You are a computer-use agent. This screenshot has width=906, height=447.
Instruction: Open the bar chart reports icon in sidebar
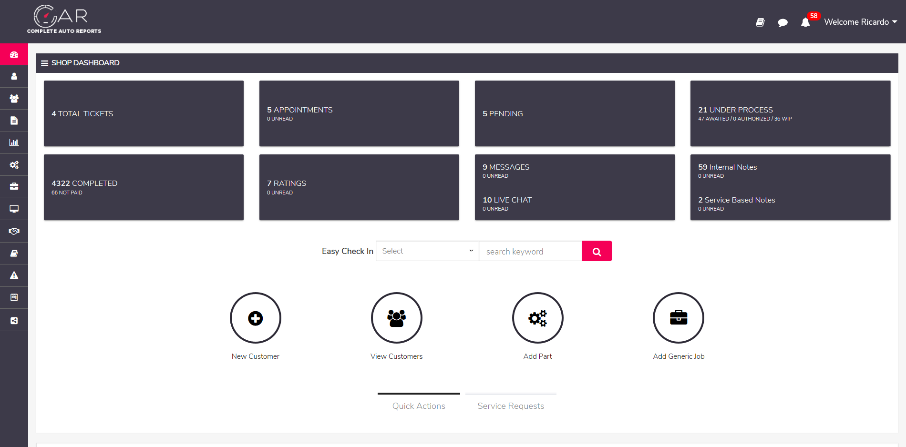14,142
